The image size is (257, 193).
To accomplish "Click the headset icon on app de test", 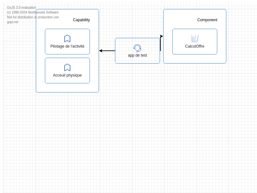I will 137,48.
